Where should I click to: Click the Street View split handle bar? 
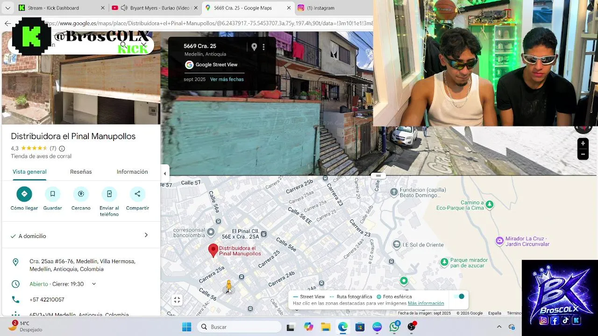pos(378,175)
